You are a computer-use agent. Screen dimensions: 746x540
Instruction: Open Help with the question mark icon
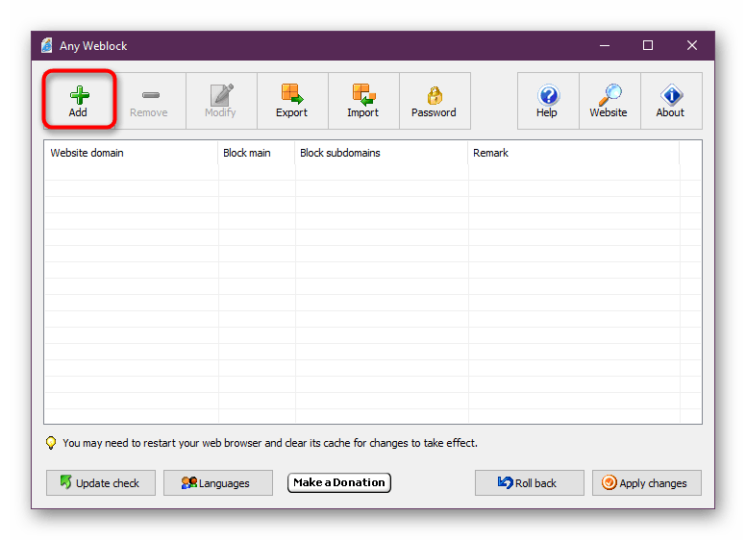point(548,100)
